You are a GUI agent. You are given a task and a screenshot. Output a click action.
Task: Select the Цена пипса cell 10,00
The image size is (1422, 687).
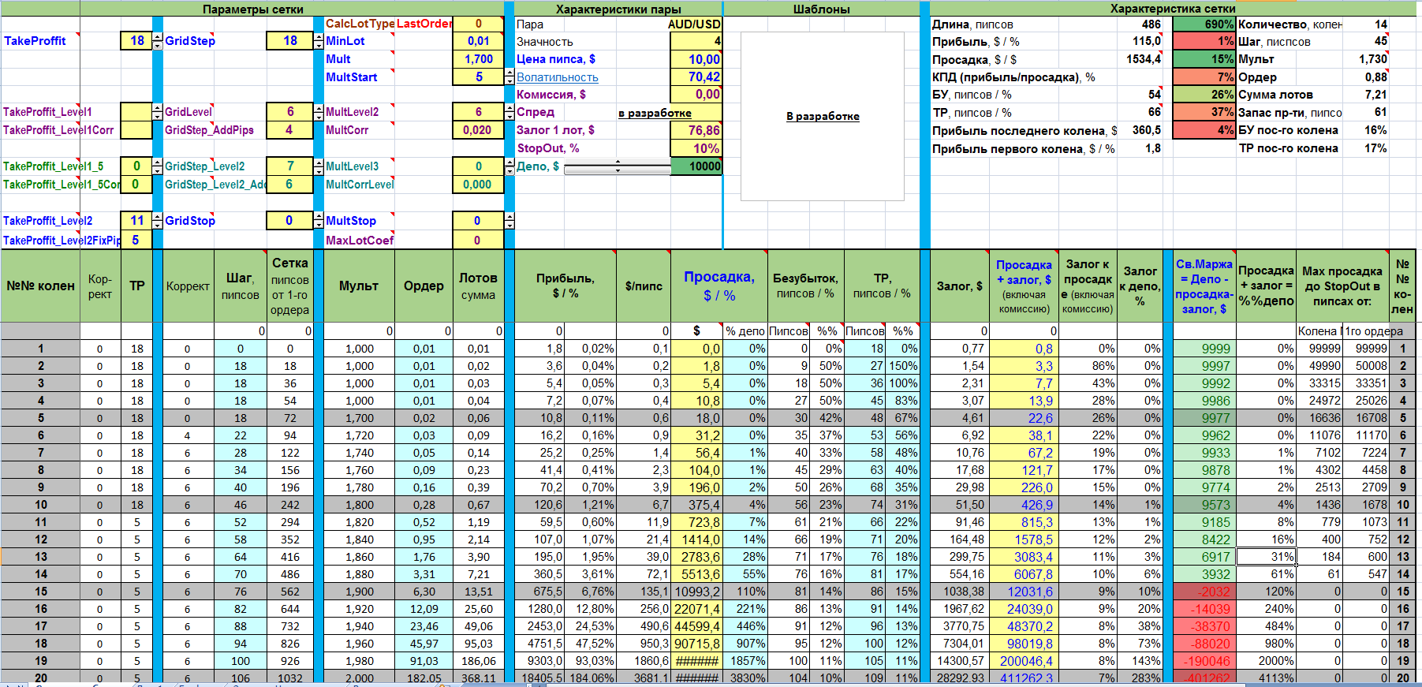696,59
